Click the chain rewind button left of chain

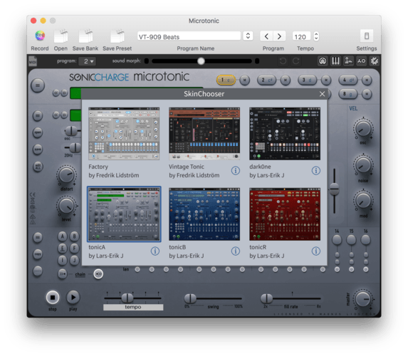[63, 274]
